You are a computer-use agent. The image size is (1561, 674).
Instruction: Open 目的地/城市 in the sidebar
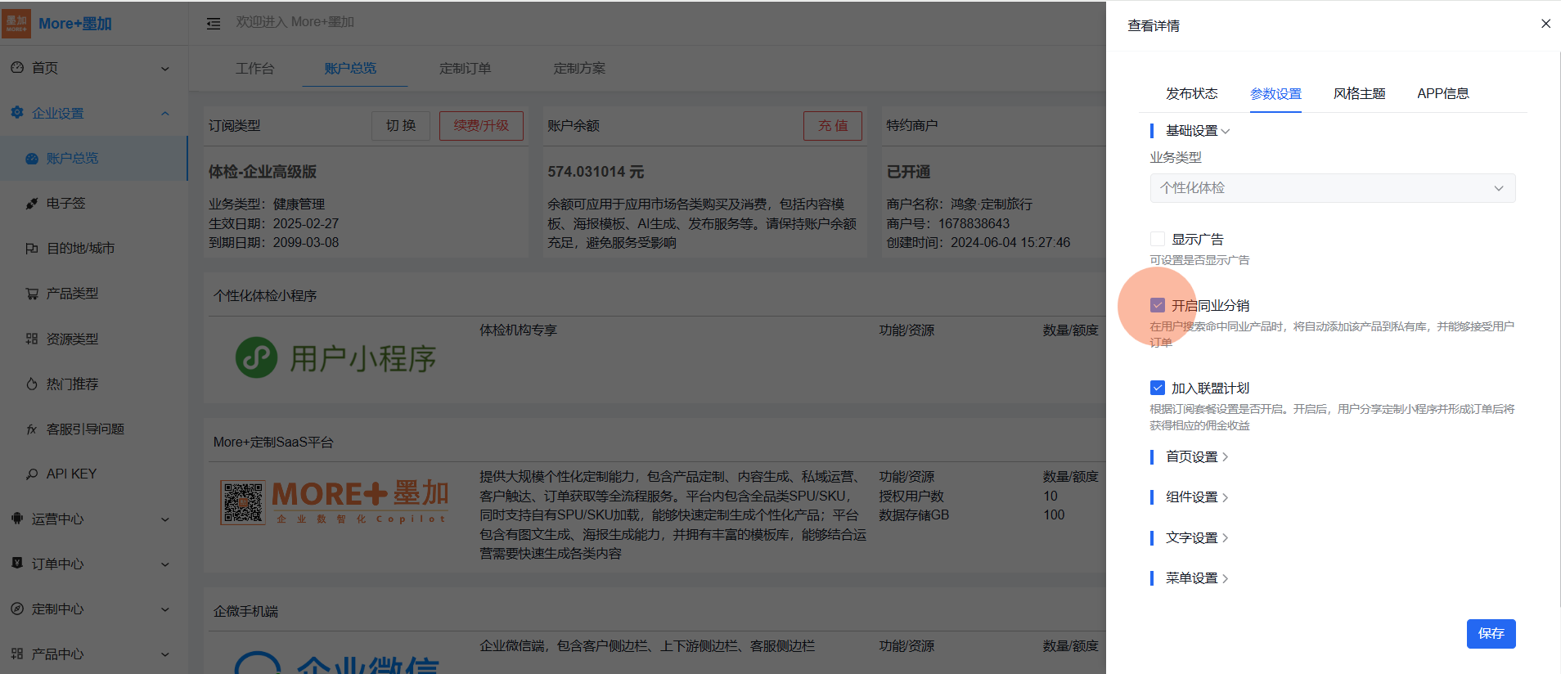(x=80, y=249)
